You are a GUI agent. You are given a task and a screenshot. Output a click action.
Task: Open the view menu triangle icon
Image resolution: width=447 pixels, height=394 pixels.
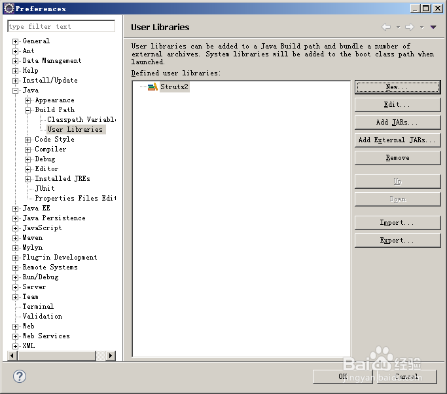433,27
